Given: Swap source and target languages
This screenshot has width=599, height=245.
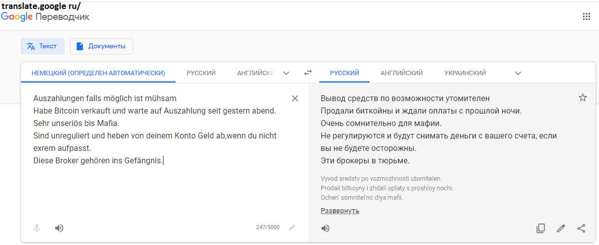Looking at the screenshot, I should tap(308, 73).
